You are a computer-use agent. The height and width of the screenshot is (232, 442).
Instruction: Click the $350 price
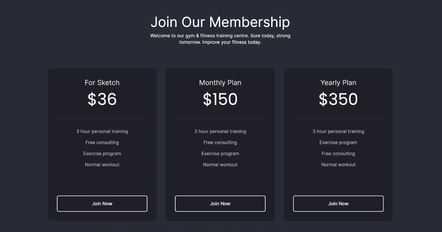[x=338, y=99]
